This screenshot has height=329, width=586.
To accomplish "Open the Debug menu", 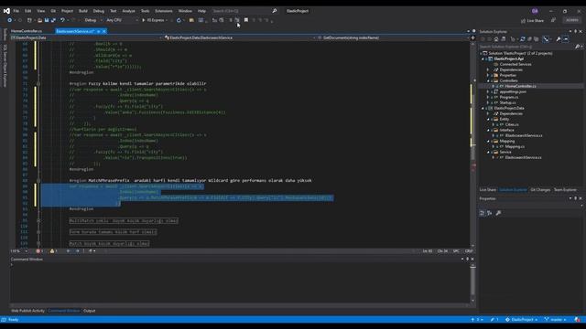I will tap(99, 11).
